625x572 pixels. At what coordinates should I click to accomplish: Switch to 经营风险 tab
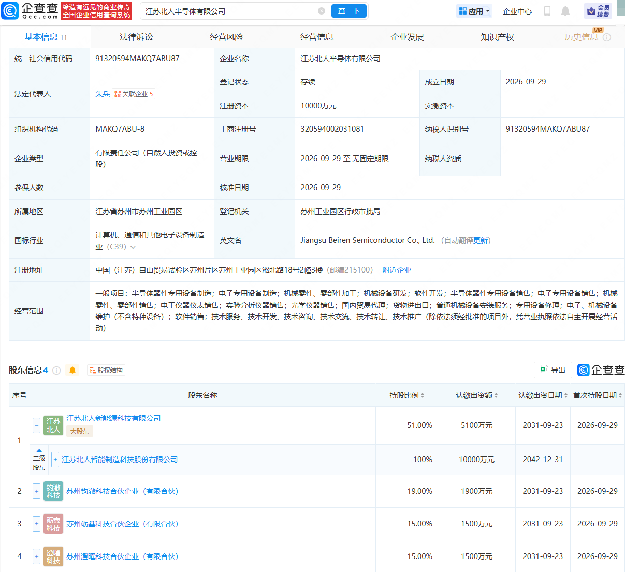[226, 37]
